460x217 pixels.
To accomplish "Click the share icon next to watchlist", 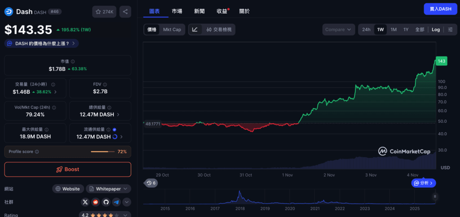I will 125,12.
